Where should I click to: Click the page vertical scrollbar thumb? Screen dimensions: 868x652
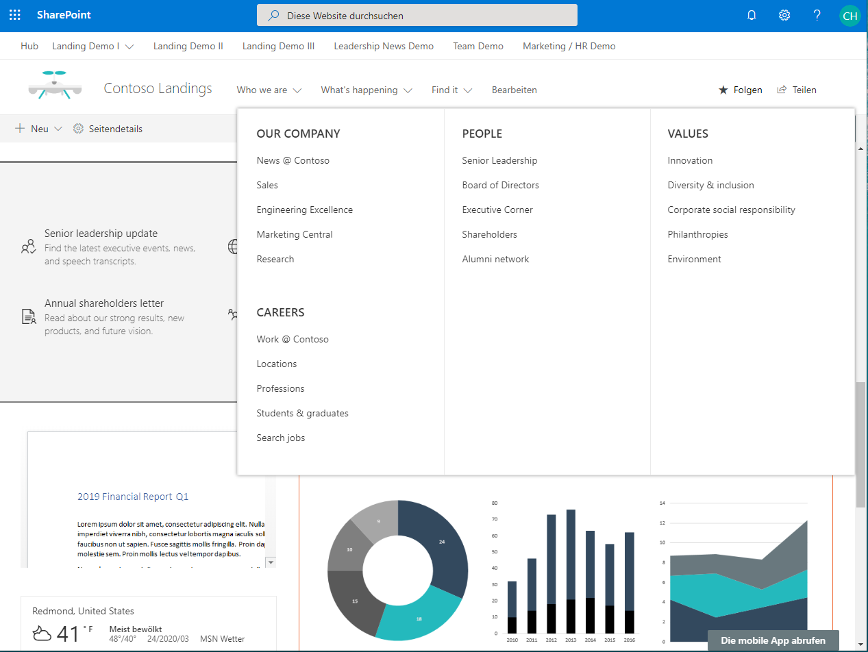tap(862, 444)
